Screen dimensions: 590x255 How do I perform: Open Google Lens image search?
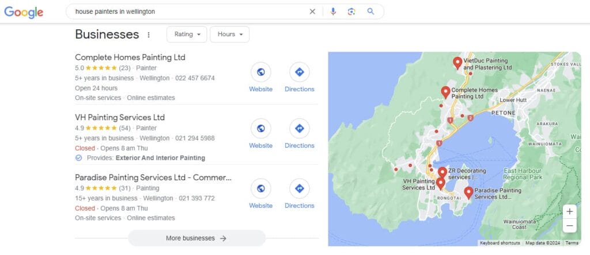pos(351,11)
